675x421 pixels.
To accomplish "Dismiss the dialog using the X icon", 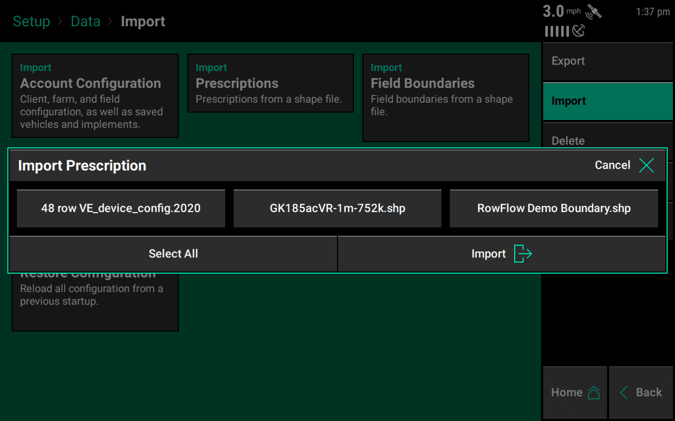I will point(647,165).
